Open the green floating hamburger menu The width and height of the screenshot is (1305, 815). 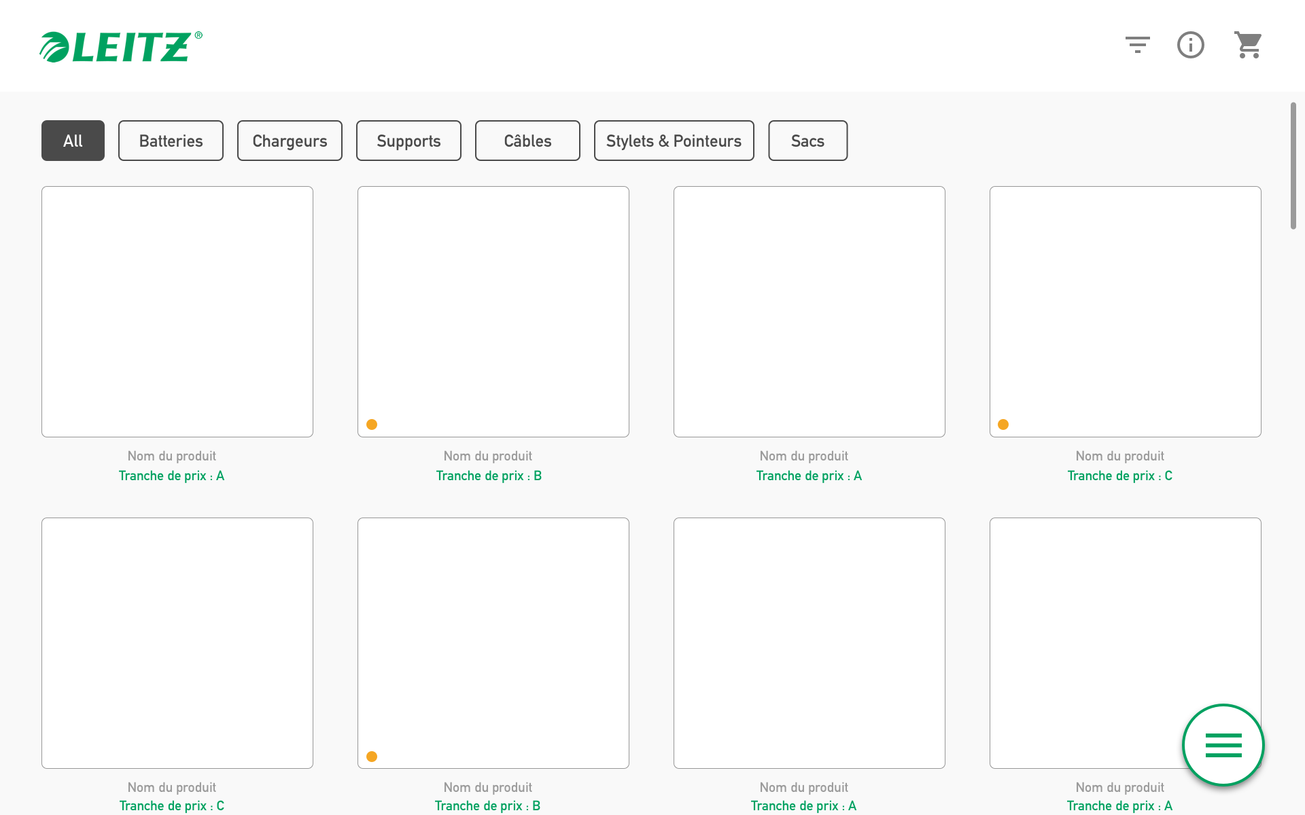point(1223,745)
